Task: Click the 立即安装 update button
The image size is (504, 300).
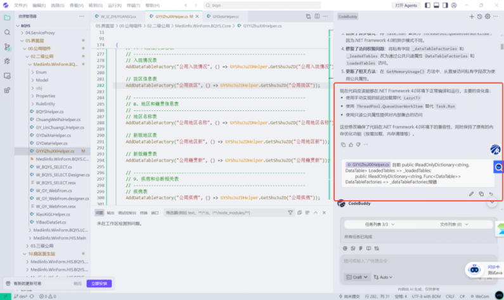Action: 100,284
